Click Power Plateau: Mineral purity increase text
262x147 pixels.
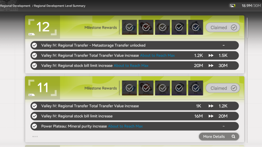pyautogui.click(x=74, y=126)
